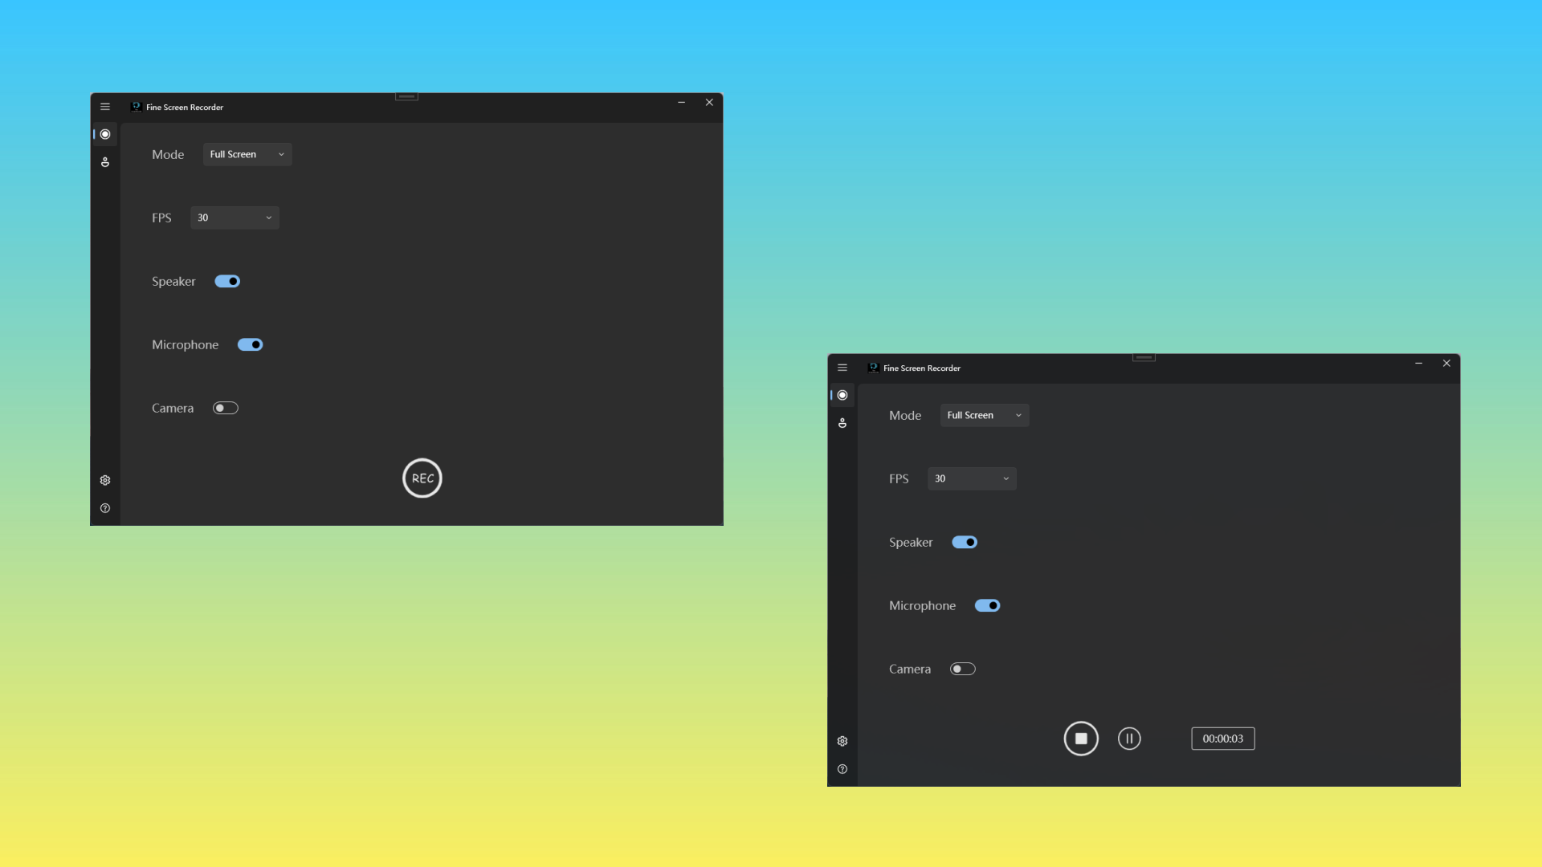1542x867 pixels.
Task: Pause the current recording
Action: [1129, 738]
